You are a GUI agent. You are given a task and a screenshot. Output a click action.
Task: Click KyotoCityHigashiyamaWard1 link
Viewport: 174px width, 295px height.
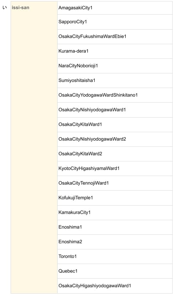pyautogui.click(x=89, y=169)
